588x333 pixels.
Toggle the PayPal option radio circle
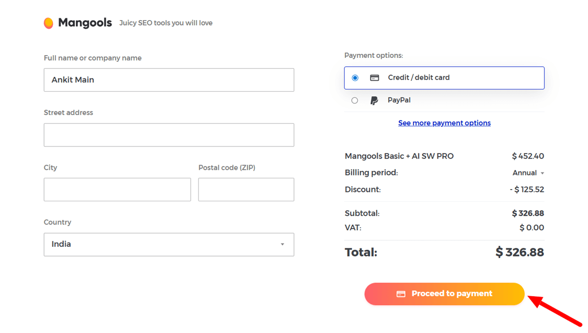355,100
